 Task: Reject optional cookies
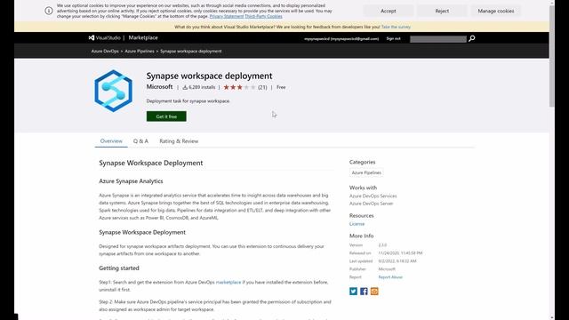(442, 11)
